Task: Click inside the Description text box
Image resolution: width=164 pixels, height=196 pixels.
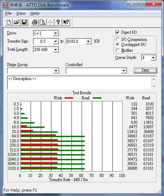Action: click(79, 83)
